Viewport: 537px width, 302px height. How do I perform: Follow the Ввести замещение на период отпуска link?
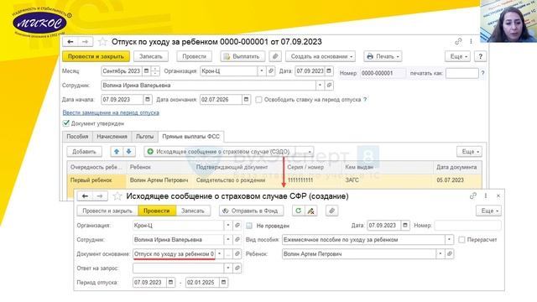111,112
